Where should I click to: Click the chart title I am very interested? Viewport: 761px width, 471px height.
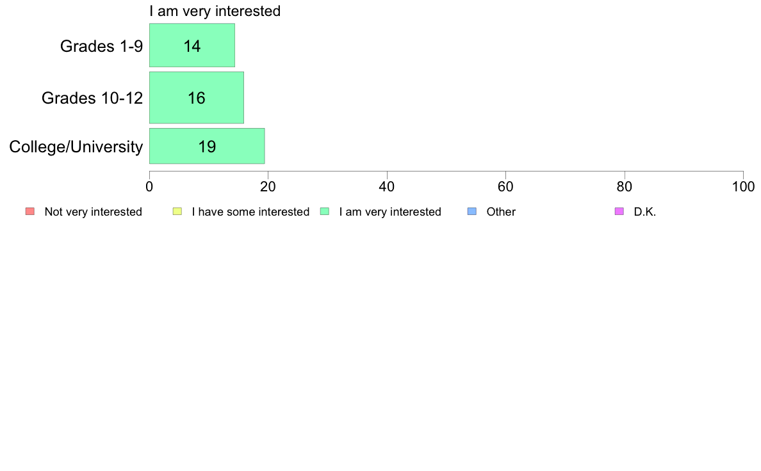click(215, 11)
